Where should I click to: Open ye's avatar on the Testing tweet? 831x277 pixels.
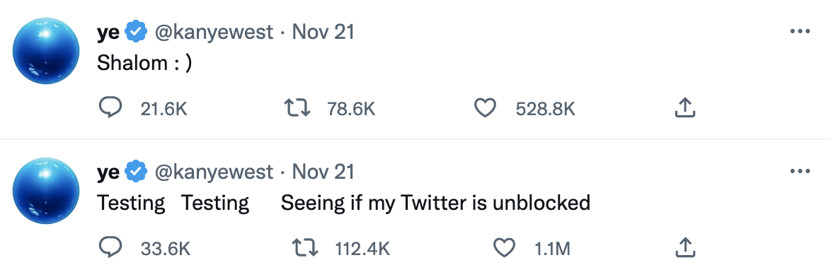pyautogui.click(x=45, y=190)
